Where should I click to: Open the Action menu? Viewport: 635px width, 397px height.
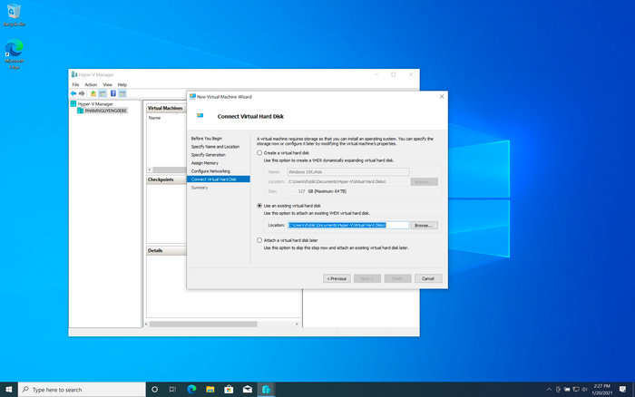[91, 84]
